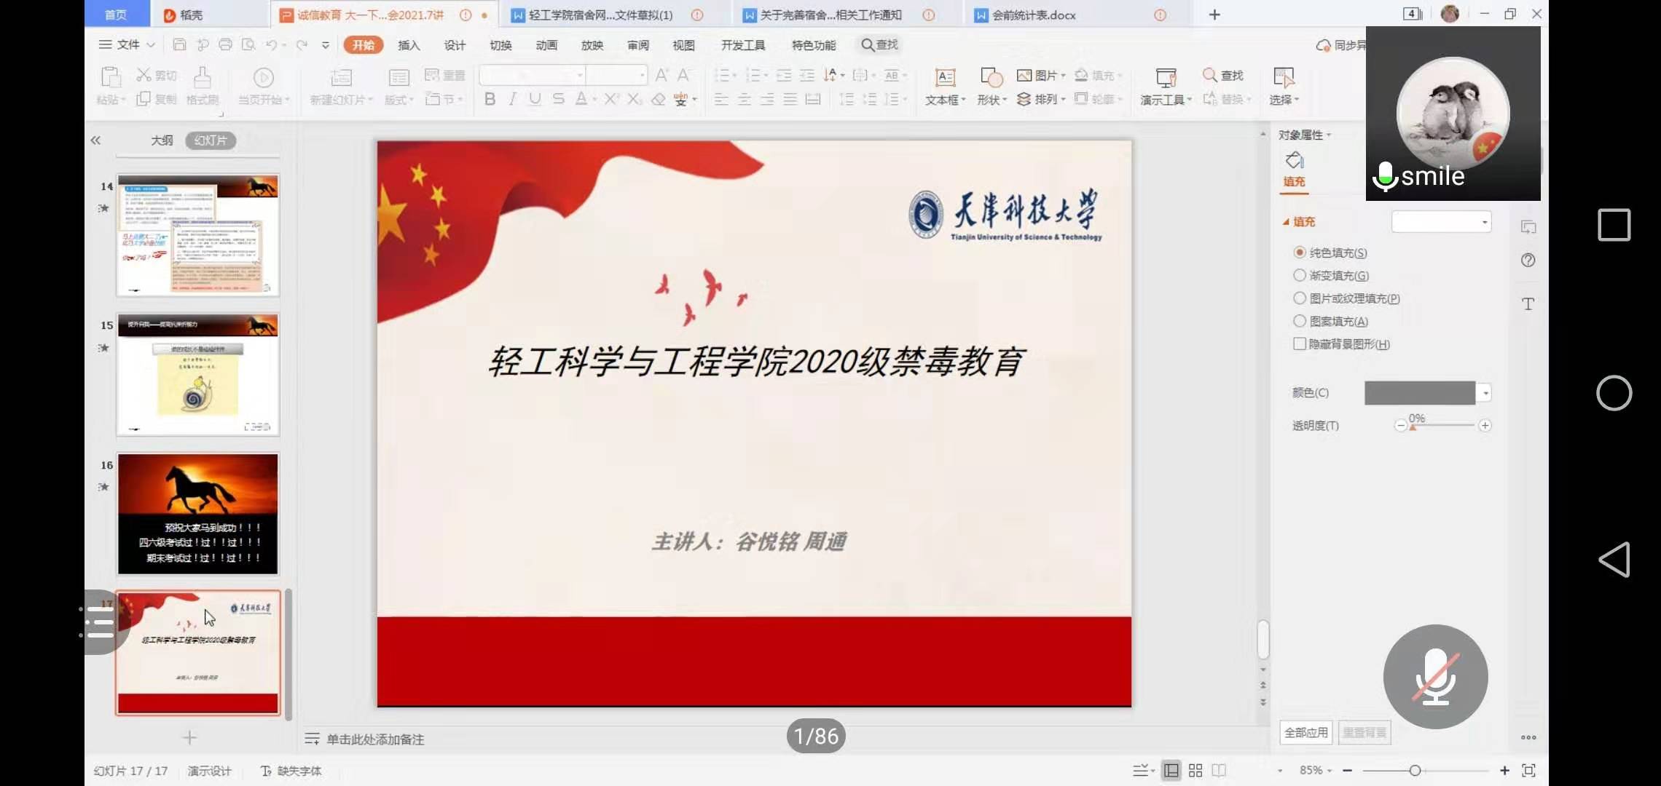
Task: Collapse the fill (填充) section triangle
Action: click(1286, 222)
